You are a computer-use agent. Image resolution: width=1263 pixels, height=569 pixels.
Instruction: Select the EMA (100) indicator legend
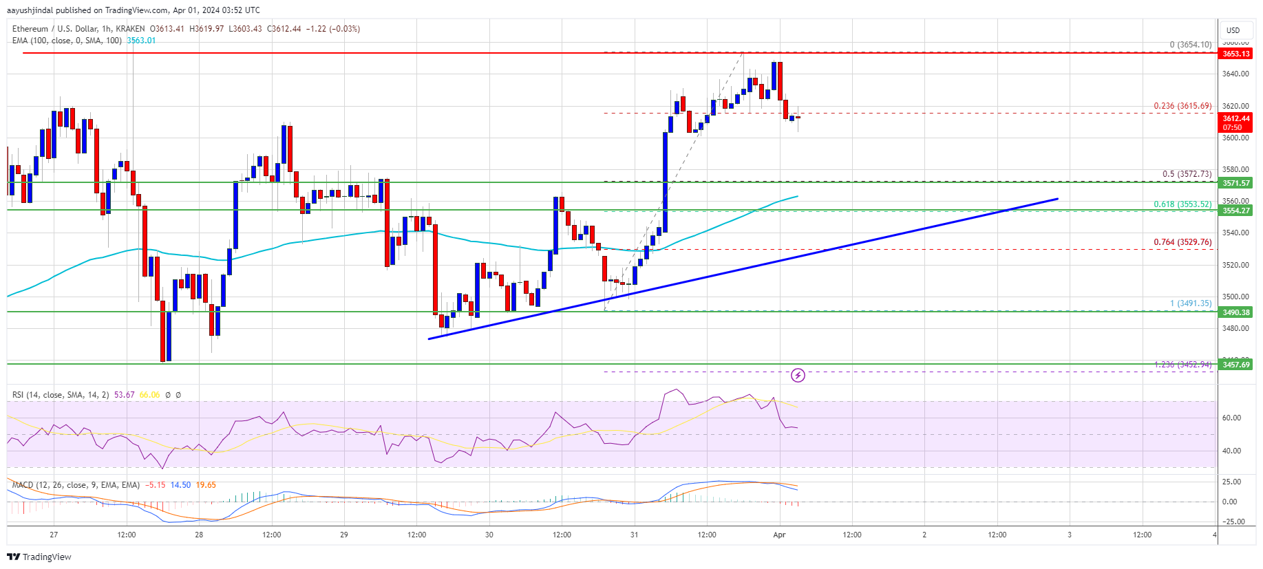click(x=67, y=41)
